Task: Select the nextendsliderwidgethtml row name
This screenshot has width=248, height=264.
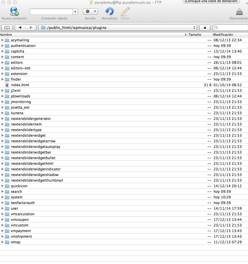Action: tap(32, 164)
